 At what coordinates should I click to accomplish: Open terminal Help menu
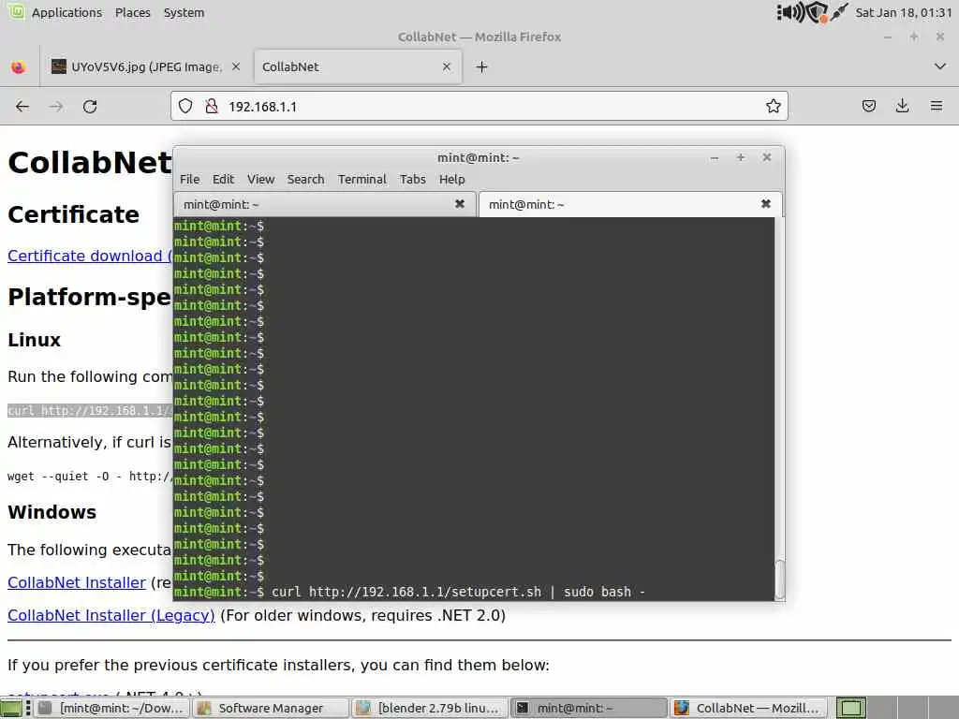pyautogui.click(x=452, y=179)
